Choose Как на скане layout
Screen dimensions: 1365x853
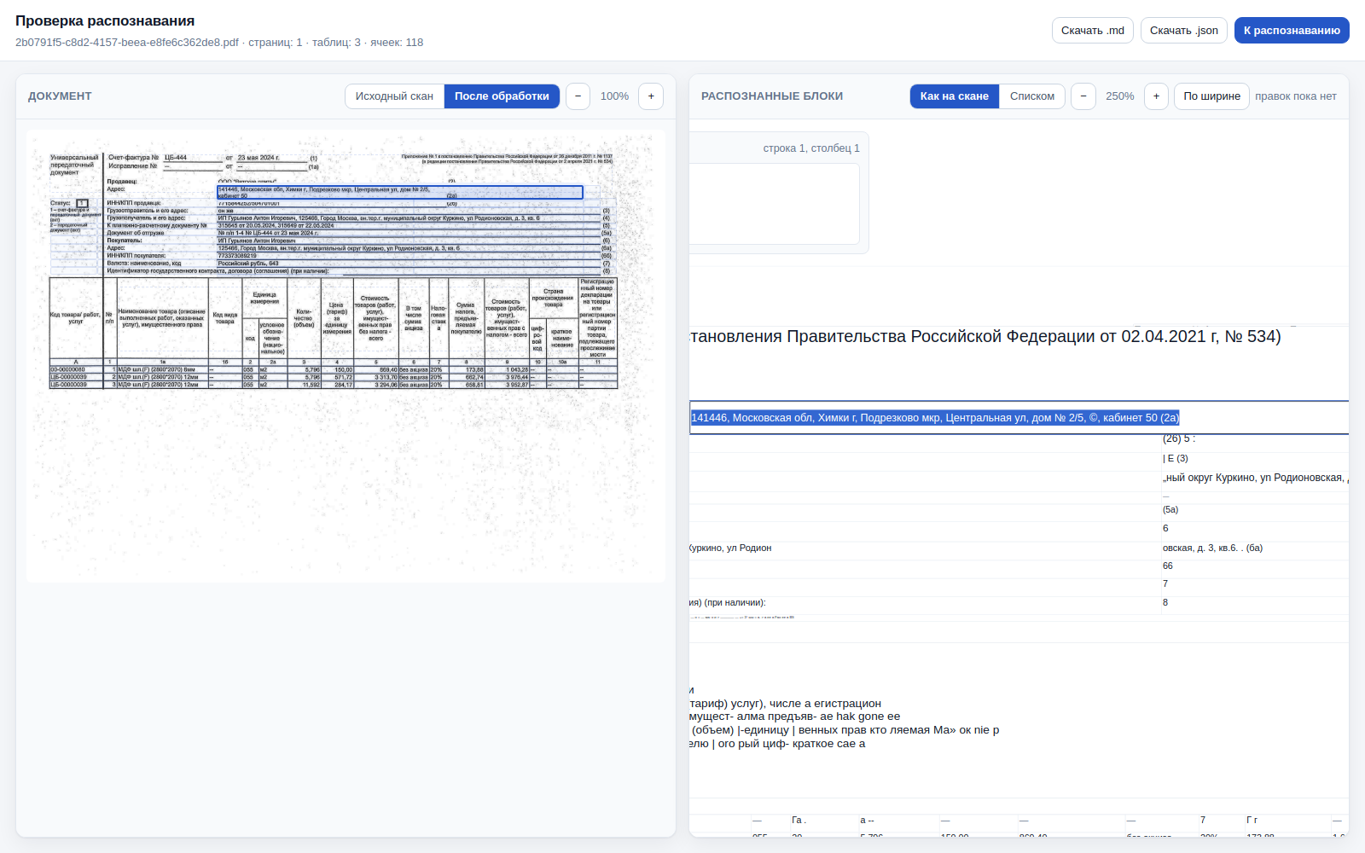(x=955, y=96)
